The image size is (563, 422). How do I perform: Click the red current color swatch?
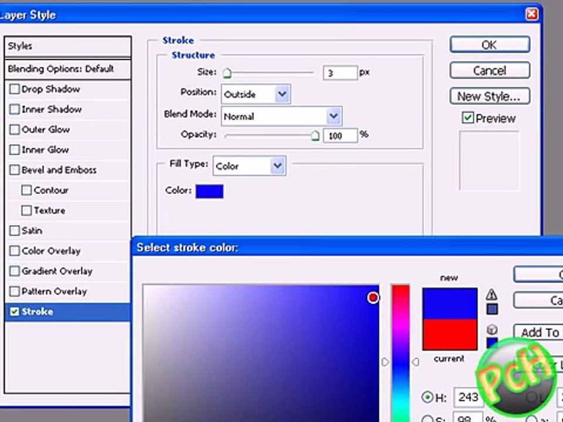point(450,335)
